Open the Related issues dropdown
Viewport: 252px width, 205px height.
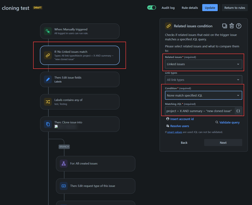204,64
